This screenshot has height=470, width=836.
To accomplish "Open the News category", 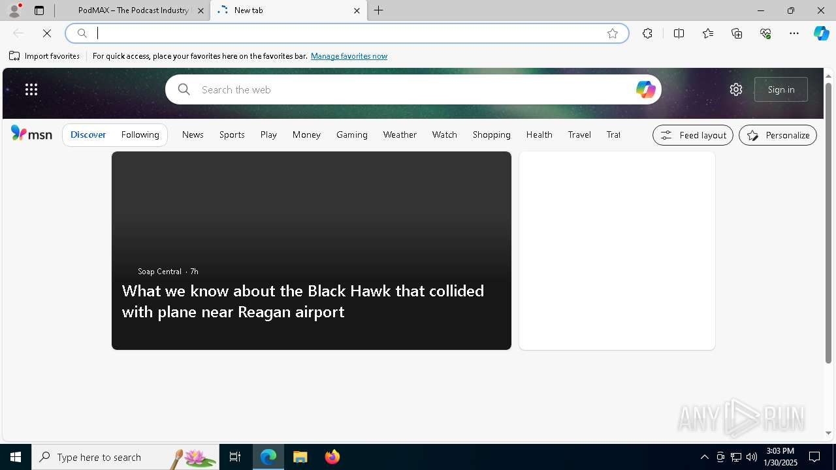I will 193,134.
